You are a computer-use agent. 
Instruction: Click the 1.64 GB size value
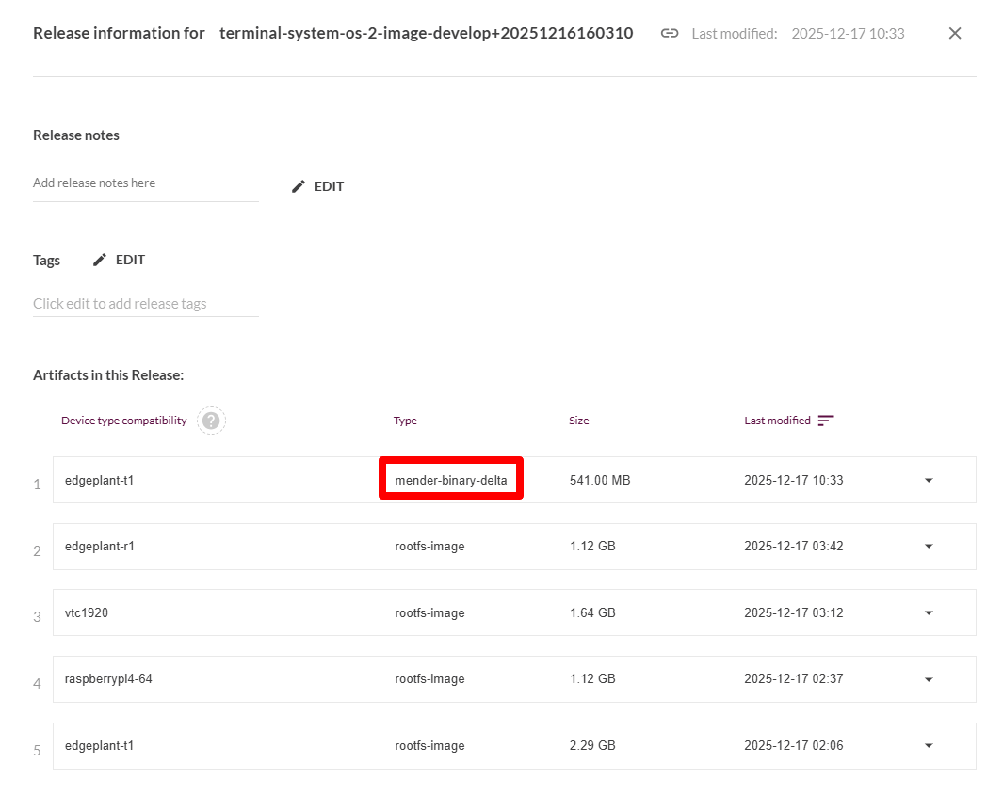[592, 612]
